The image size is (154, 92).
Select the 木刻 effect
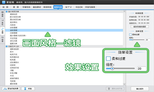point(12,76)
